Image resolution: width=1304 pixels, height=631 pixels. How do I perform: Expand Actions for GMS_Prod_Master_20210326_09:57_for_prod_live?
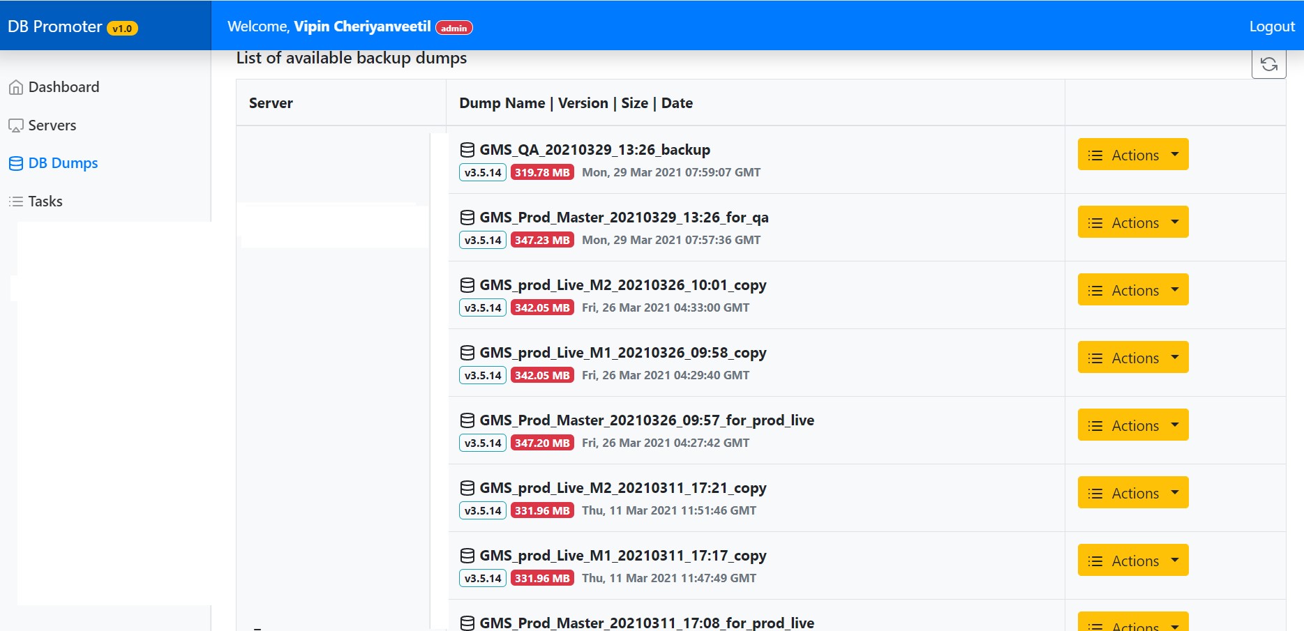click(1132, 425)
